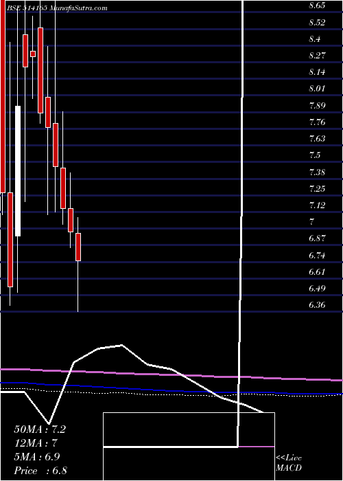Click the 7.76 price axis label
Screen dimensions: 343x481
coord(317,122)
